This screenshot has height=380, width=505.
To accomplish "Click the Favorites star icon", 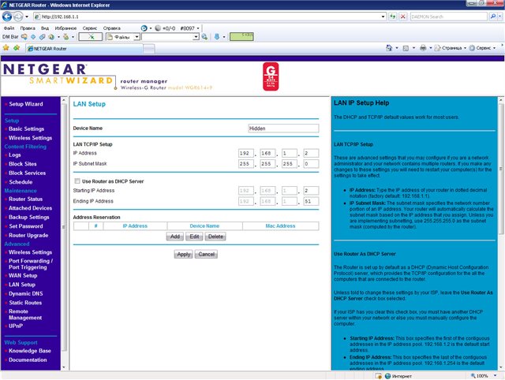I will point(6,48).
